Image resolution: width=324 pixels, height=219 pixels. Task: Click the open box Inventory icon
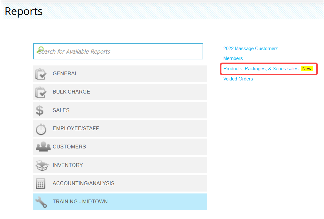click(x=42, y=165)
